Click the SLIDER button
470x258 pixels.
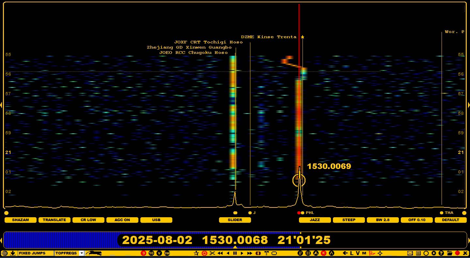click(x=235, y=220)
